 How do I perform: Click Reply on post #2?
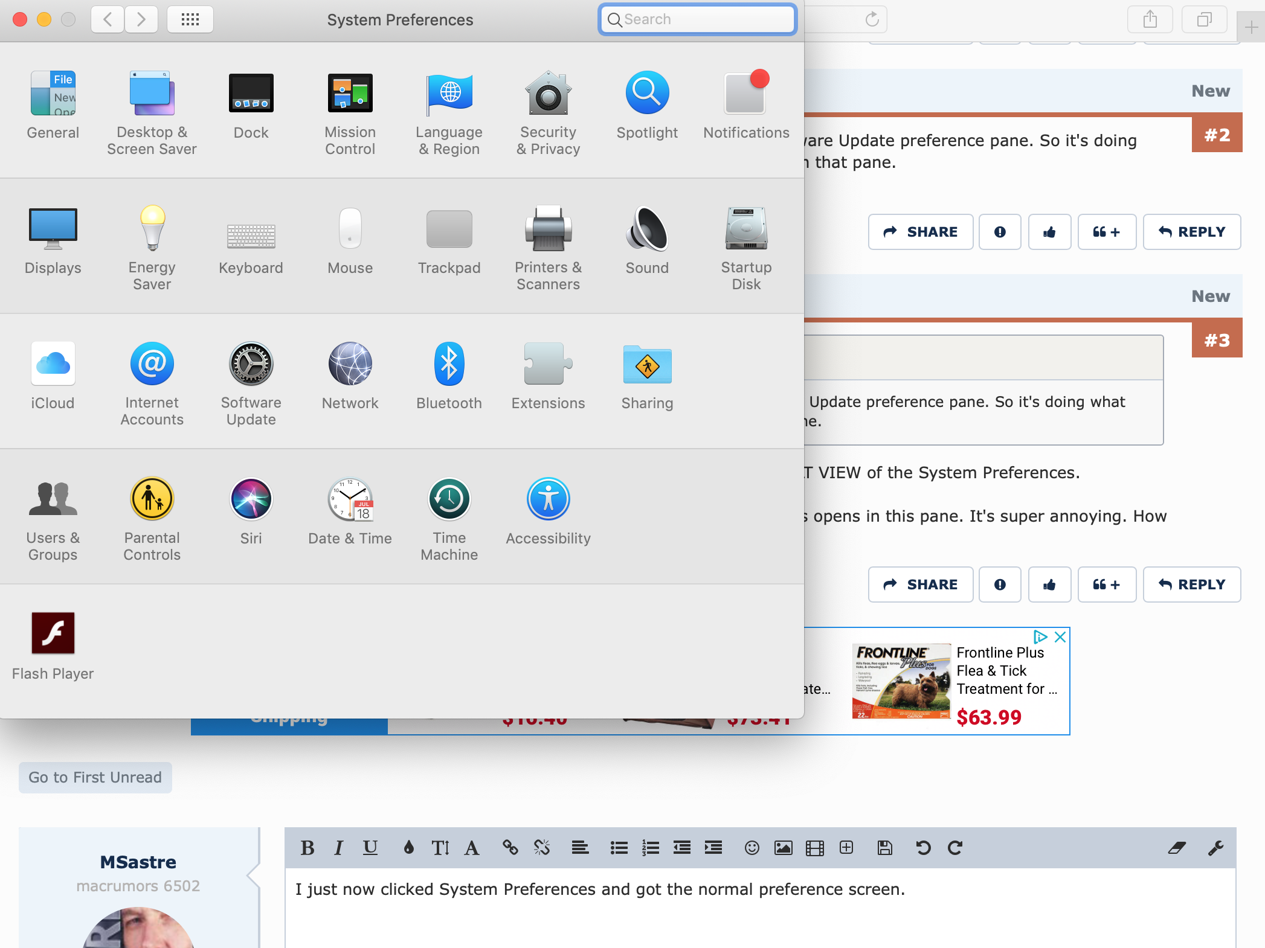[1191, 232]
